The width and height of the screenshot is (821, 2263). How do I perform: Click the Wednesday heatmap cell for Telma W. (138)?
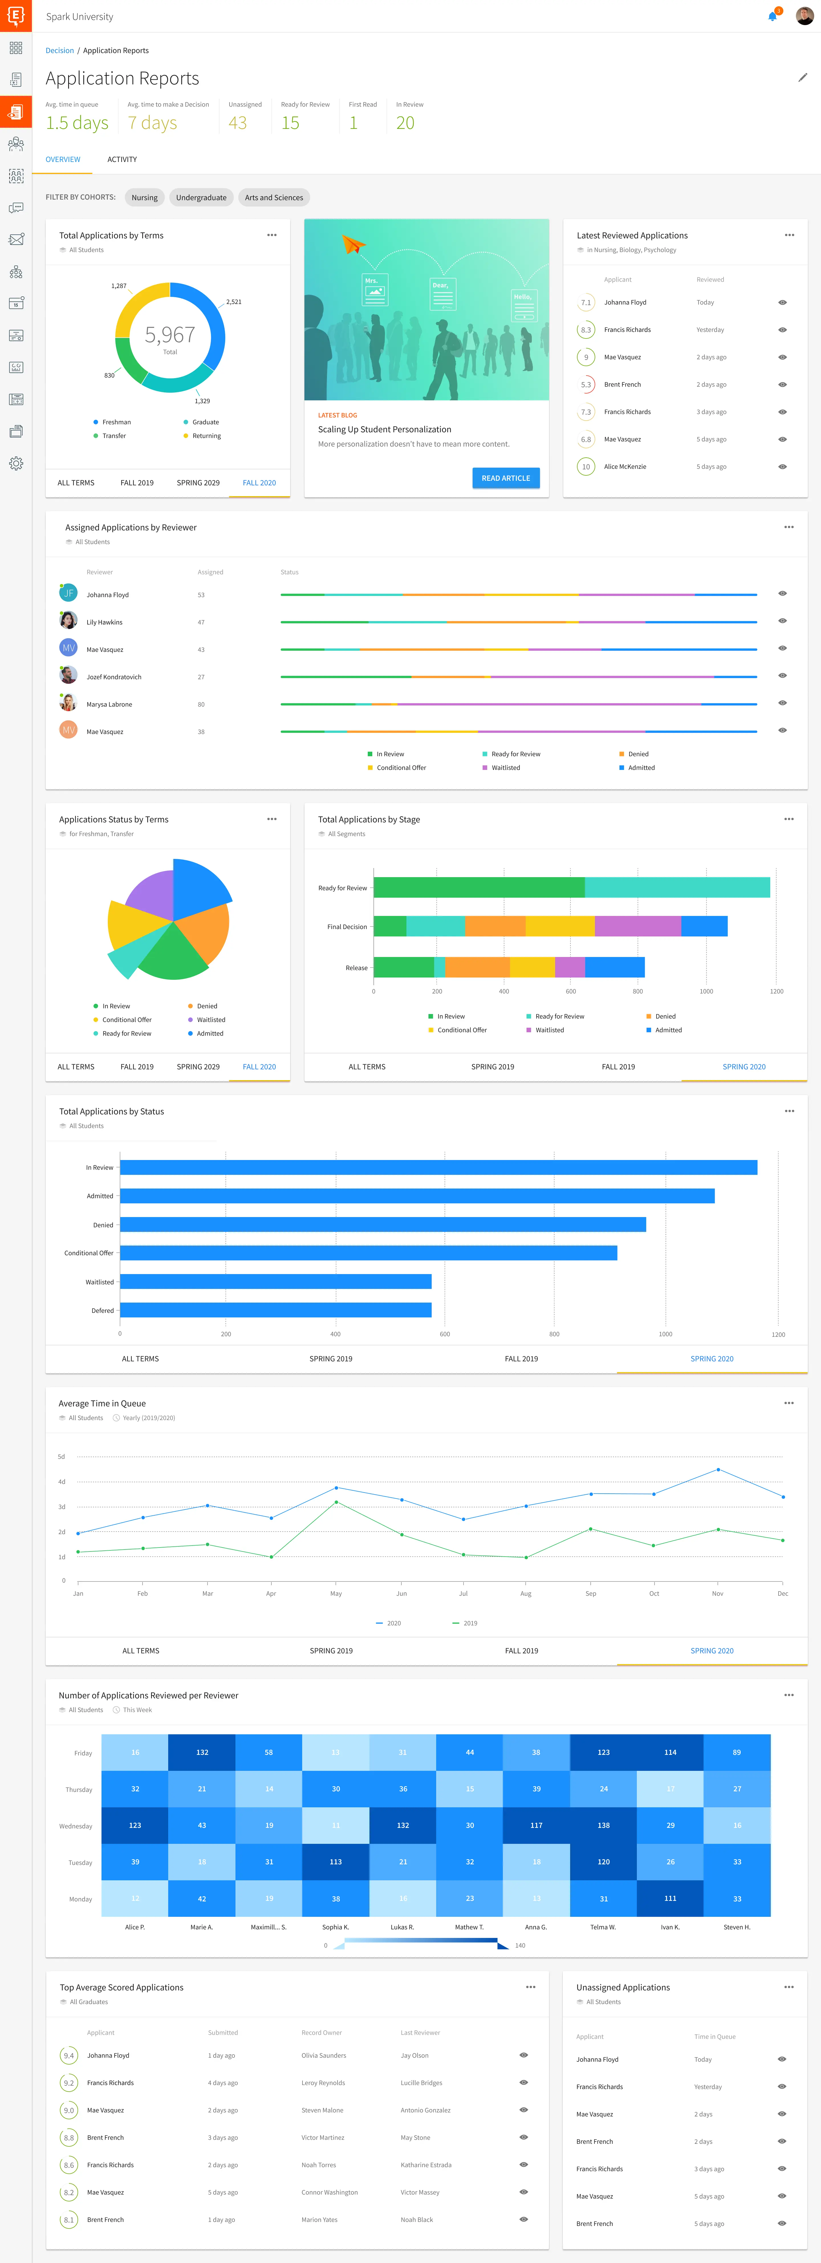coord(603,1826)
